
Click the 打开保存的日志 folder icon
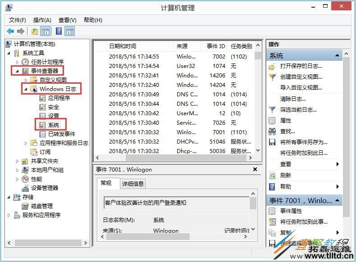tap(272, 67)
